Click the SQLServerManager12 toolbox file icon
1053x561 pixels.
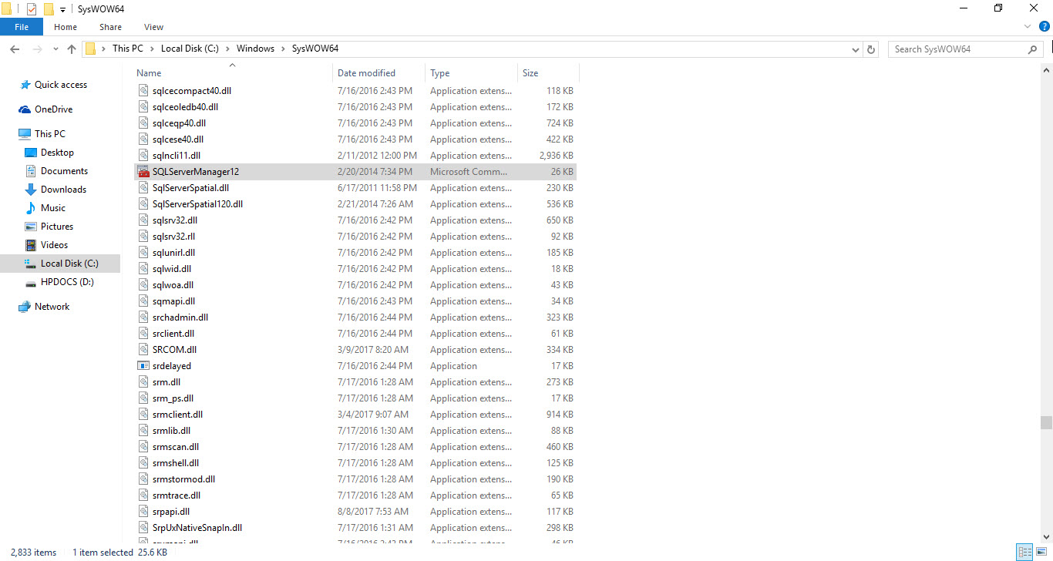coord(143,172)
